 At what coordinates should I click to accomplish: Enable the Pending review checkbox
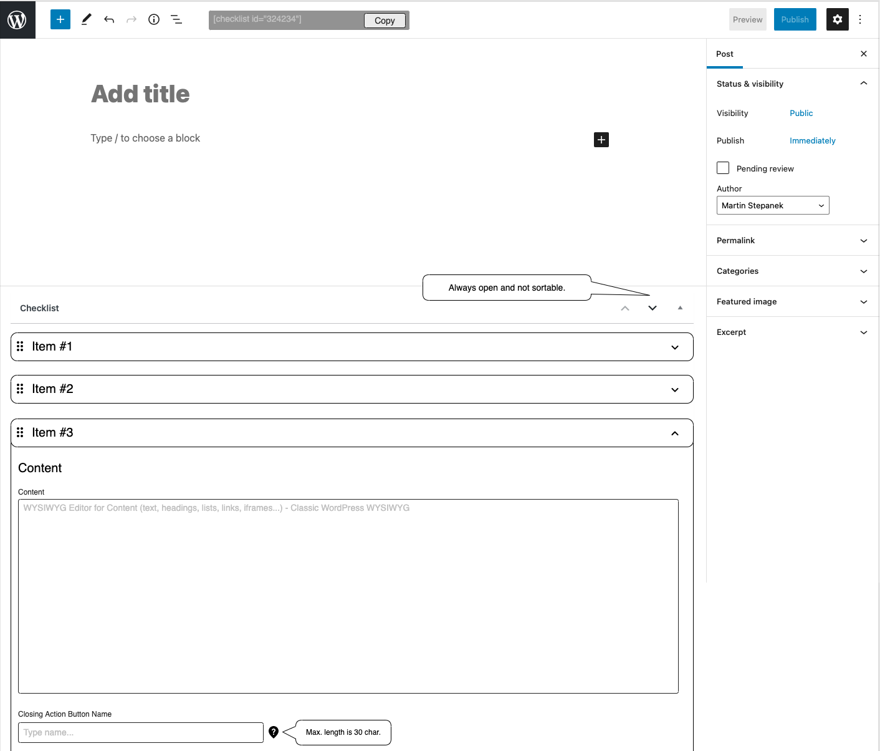click(722, 168)
